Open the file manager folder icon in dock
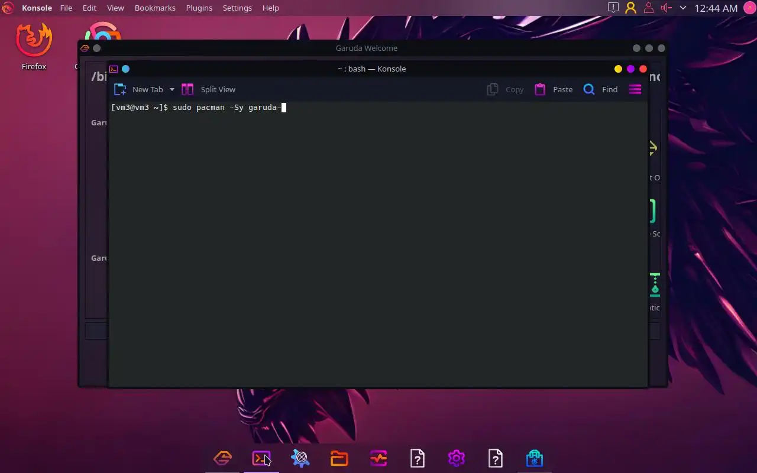 [339, 458]
